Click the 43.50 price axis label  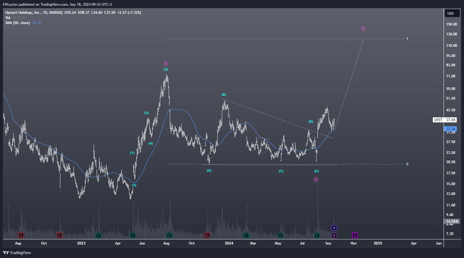(x=451, y=110)
